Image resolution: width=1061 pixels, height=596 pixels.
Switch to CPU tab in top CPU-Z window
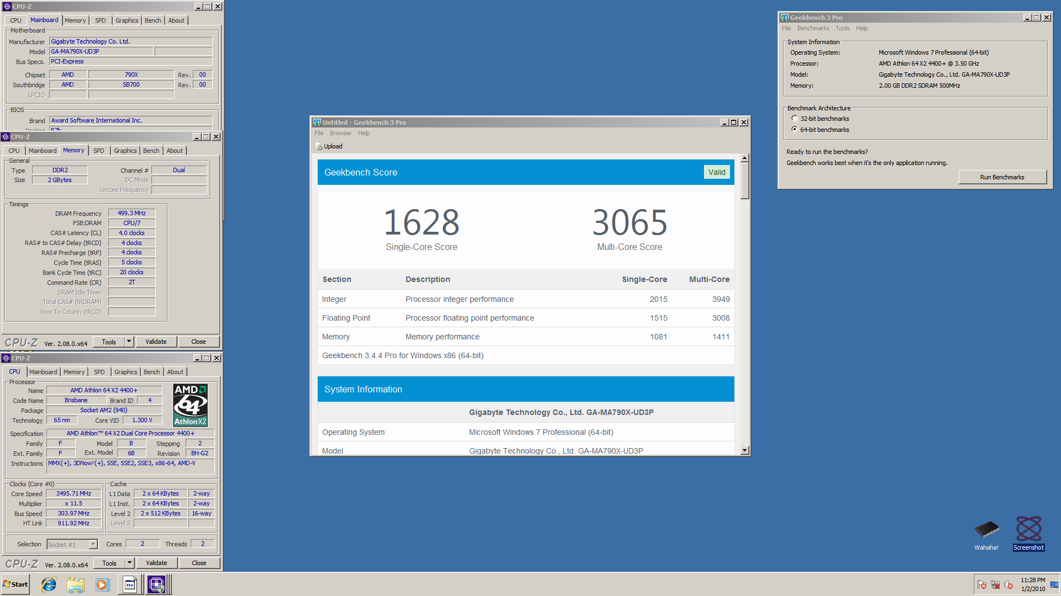pyautogui.click(x=15, y=20)
